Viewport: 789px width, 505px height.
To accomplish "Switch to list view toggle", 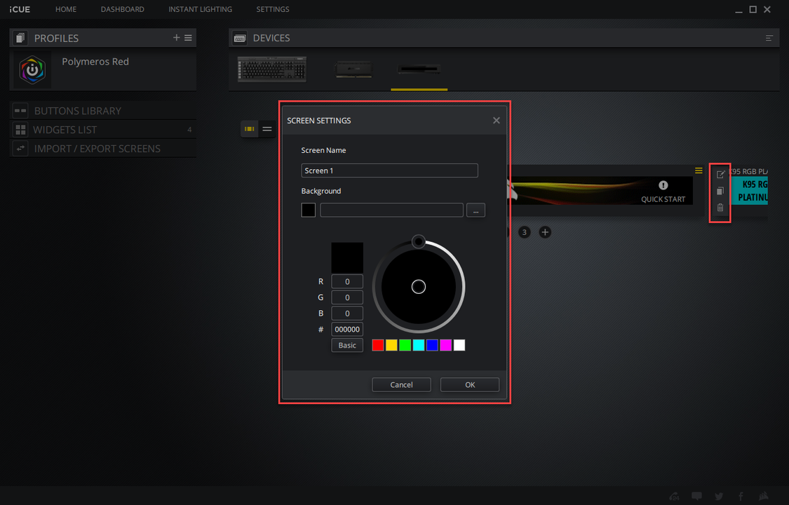I will tap(267, 129).
